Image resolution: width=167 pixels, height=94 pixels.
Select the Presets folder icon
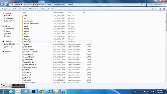(x=23, y=37)
